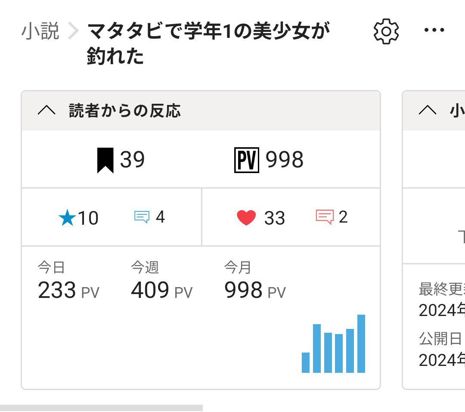Click the shortest leftmost chart bar

click(x=306, y=362)
